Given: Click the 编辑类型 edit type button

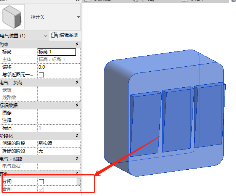Looking at the screenshot, I should 64,35.
